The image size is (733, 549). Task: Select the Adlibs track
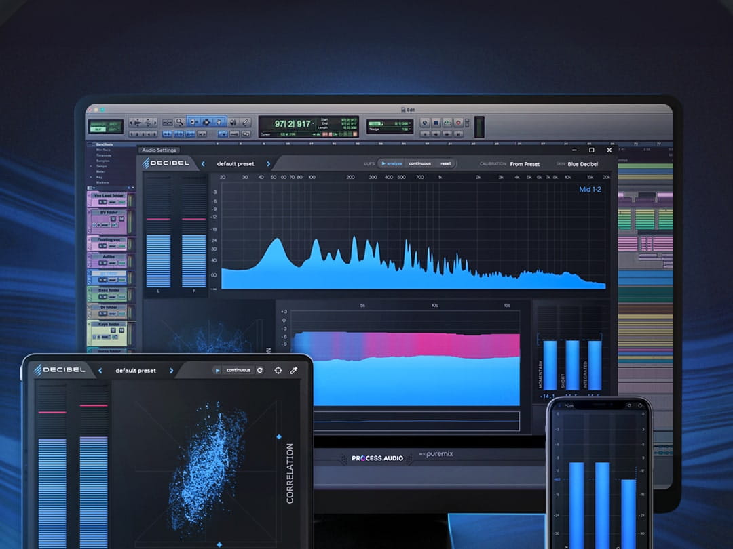click(x=109, y=256)
